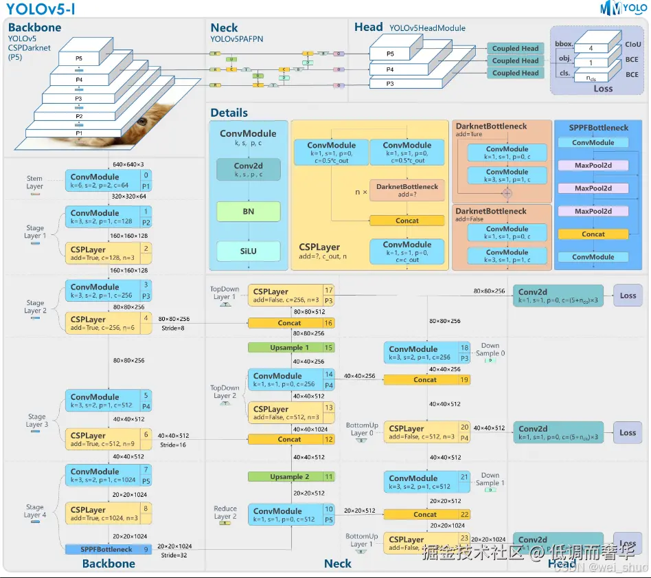Click the "Reduce Layer 2" label
Screen dimensions: 651x578
click(x=225, y=512)
